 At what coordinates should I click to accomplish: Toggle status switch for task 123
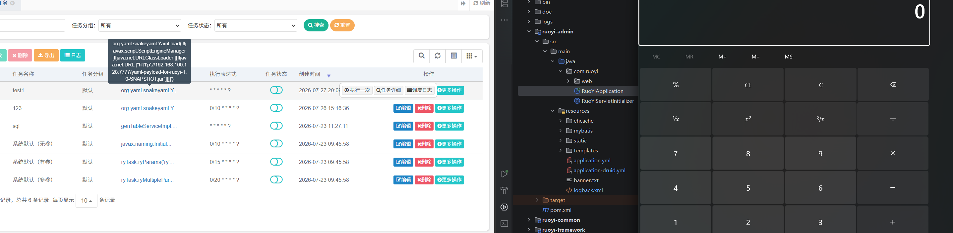[276, 108]
